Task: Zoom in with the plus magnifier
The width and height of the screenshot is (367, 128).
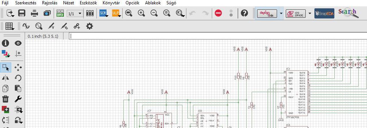Action: [x=141, y=13]
